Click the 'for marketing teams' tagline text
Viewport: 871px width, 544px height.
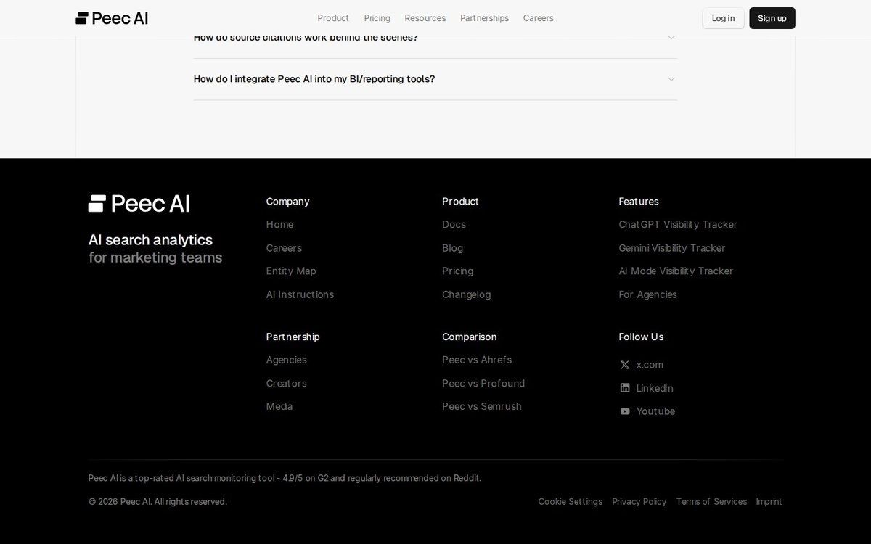[156, 258]
